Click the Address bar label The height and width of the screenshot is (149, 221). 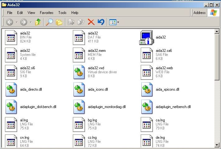coord(200,13)
